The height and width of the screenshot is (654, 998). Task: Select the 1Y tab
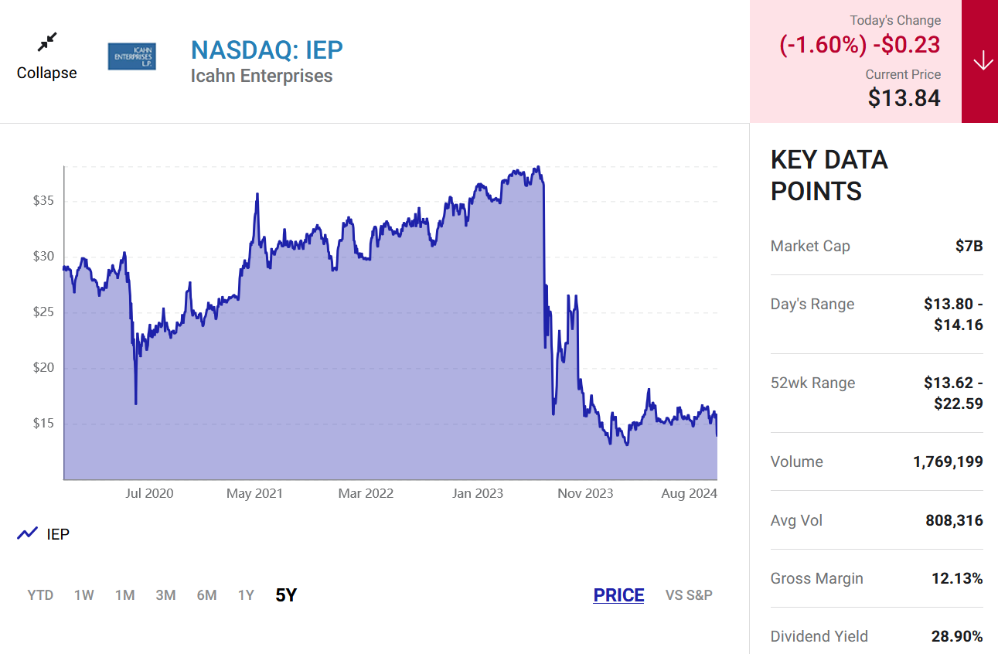(245, 594)
